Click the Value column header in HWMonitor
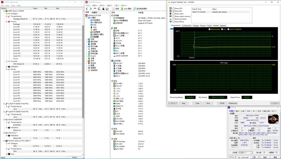The width and height of the screenshot is (281, 159). [x=38, y=8]
